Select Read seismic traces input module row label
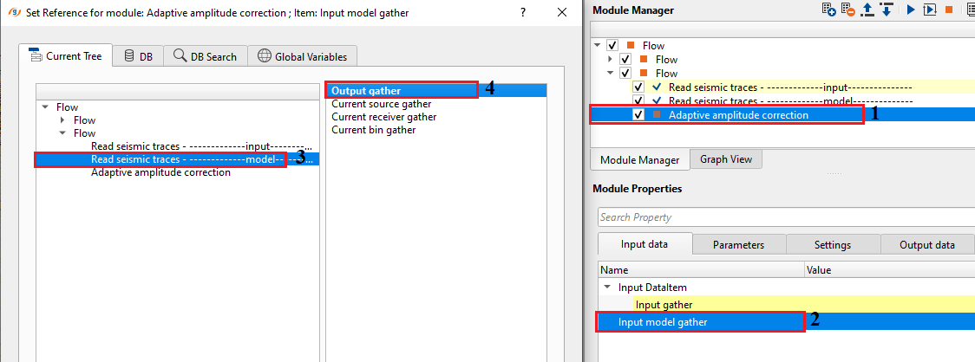The width and height of the screenshot is (975, 362). tap(789, 87)
